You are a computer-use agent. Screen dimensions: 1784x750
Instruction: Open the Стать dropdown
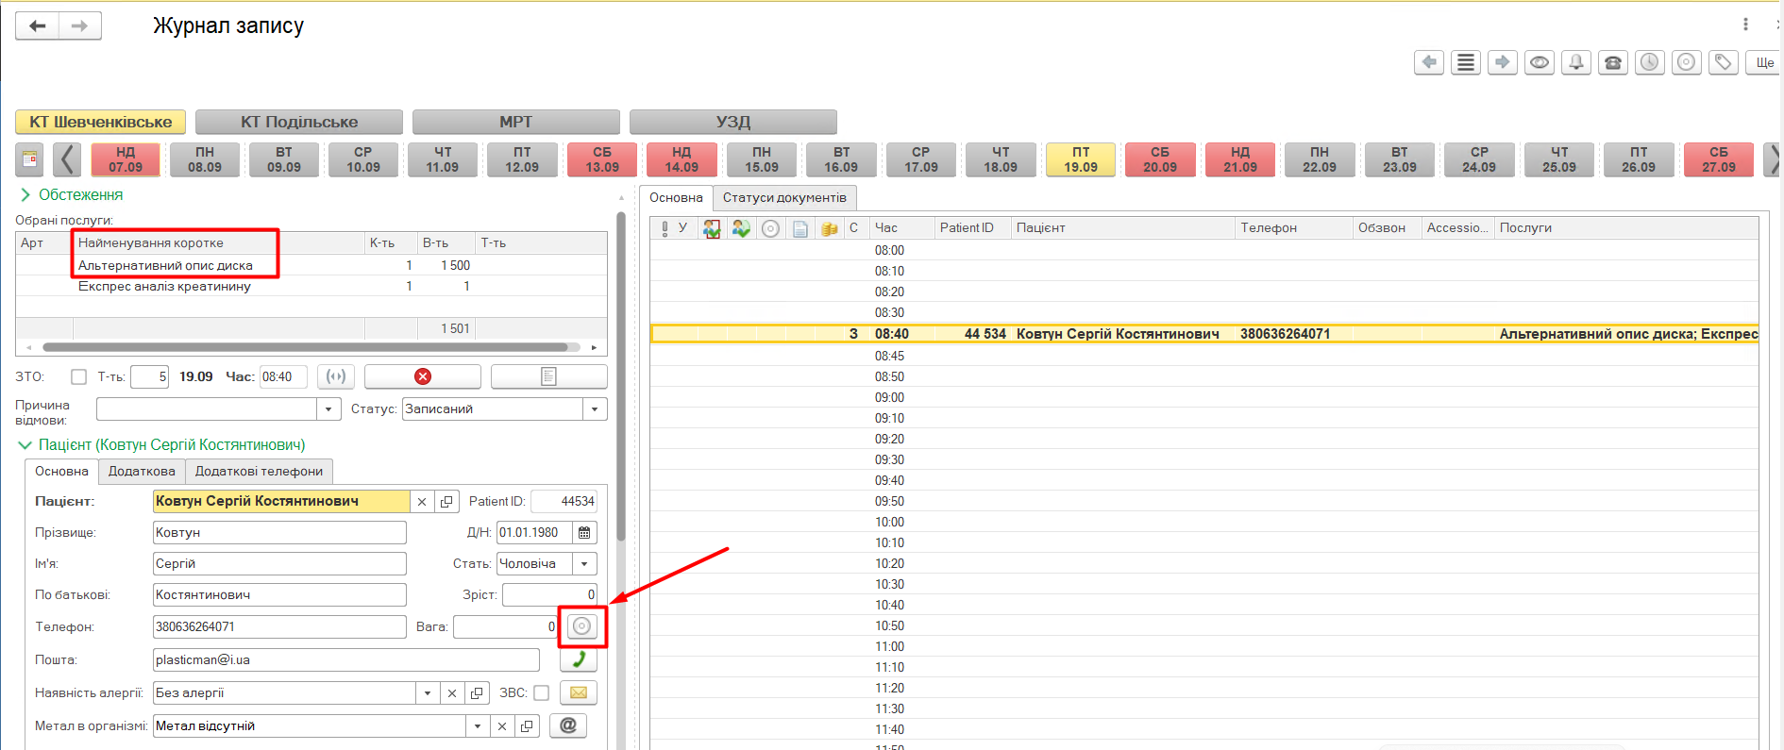584,564
